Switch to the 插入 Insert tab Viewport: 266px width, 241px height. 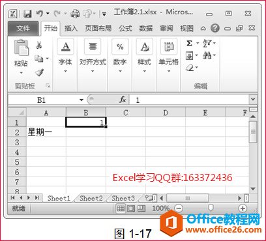click(71, 29)
